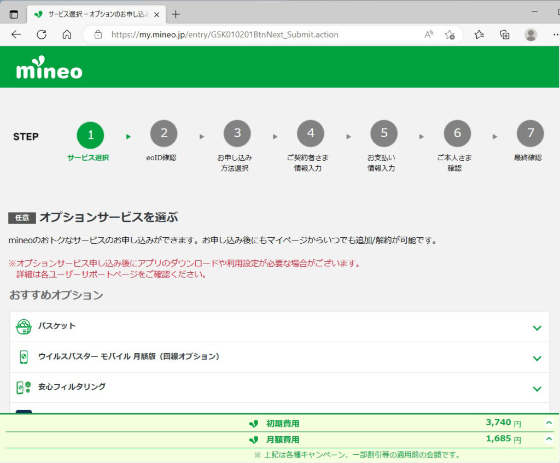
Task: Click step 2 eoID確認 circle
Action: 164,133
